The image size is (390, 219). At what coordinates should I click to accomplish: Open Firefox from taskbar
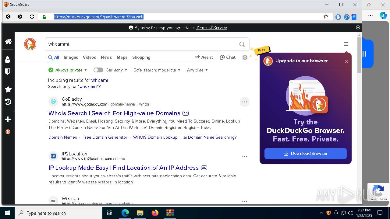coord(155,213)
